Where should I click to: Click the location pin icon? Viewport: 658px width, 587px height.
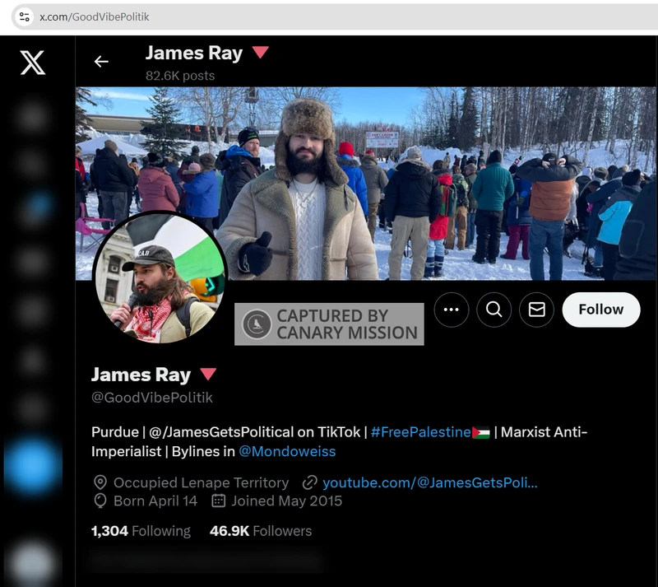[100, 482]
